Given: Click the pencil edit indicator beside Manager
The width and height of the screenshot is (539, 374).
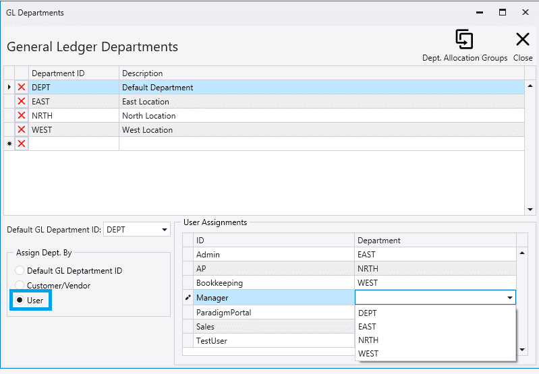Looking at the screenshot, I should click(x=188, y=297).
